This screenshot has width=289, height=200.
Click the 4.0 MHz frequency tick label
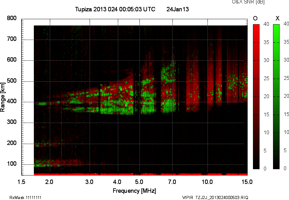pos(117,182)
